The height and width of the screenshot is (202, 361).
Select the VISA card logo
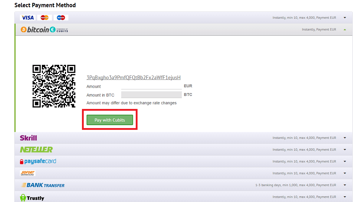coord(27,18)
